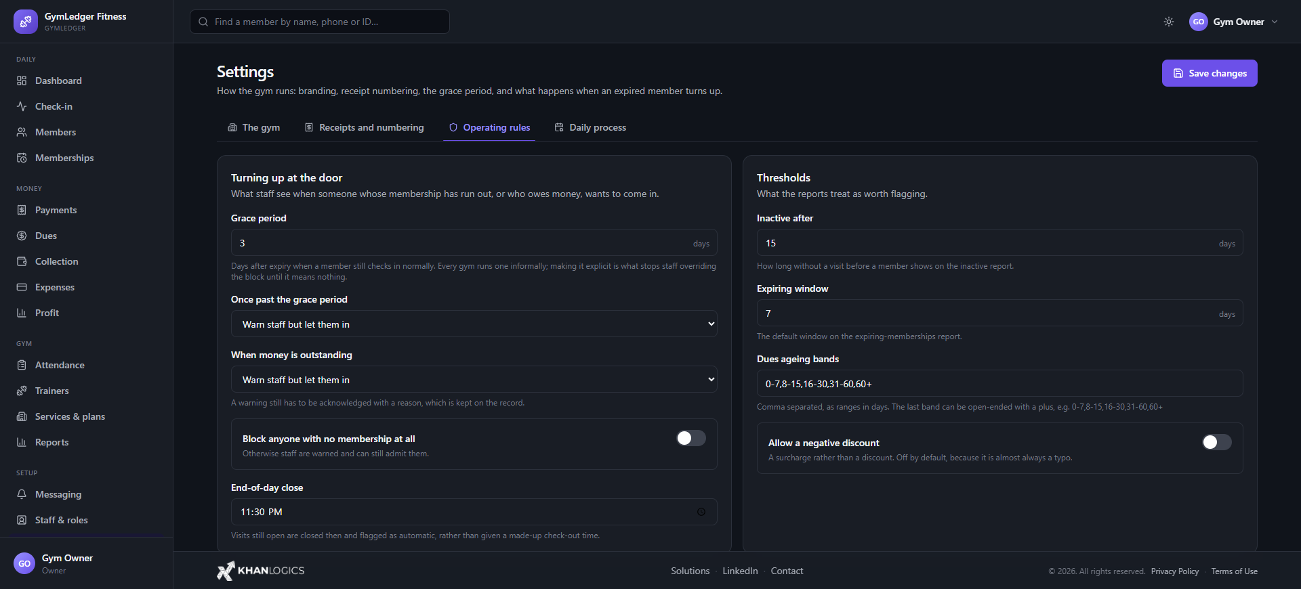This screenshot has width=1301, height=589.
Task: Open the Dashboard icon in sidebar
Action: (22, 81)
